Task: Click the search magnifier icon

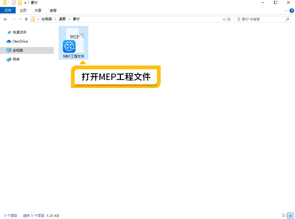Action: 287,19
